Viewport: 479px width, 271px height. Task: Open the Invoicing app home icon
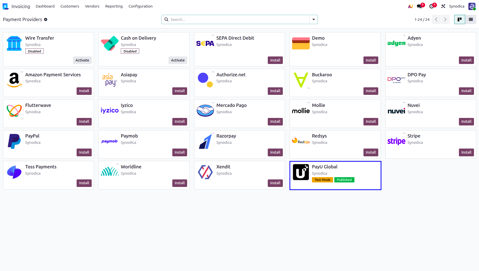tap(6, 6)
